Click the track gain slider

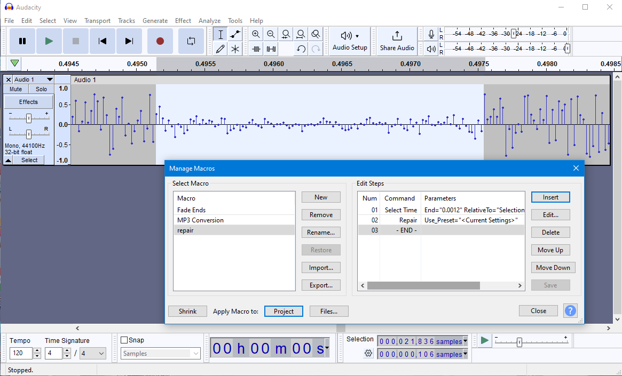coord(29,117)
